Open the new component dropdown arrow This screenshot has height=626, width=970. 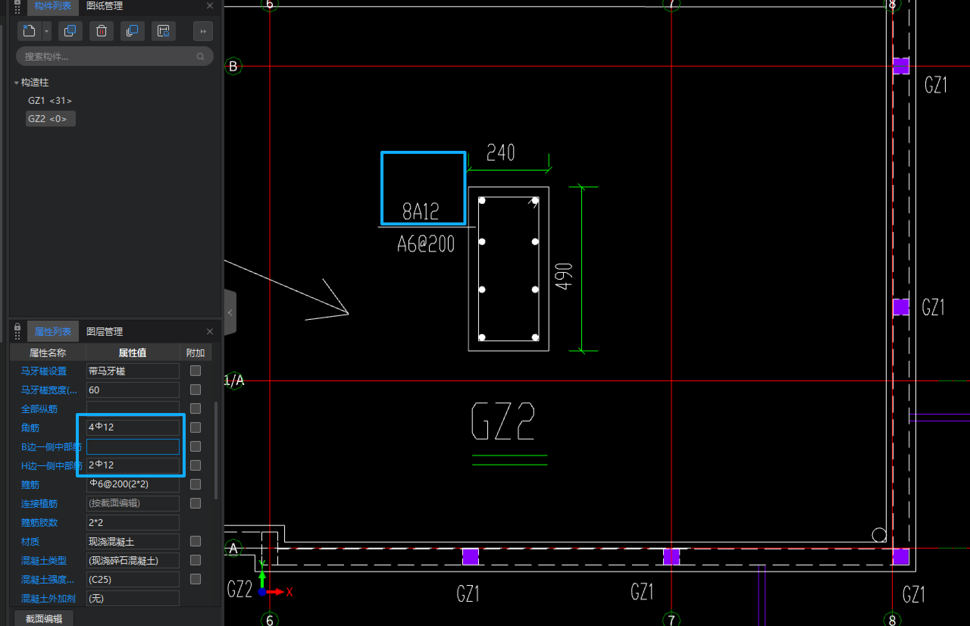[x=47, y=31]
